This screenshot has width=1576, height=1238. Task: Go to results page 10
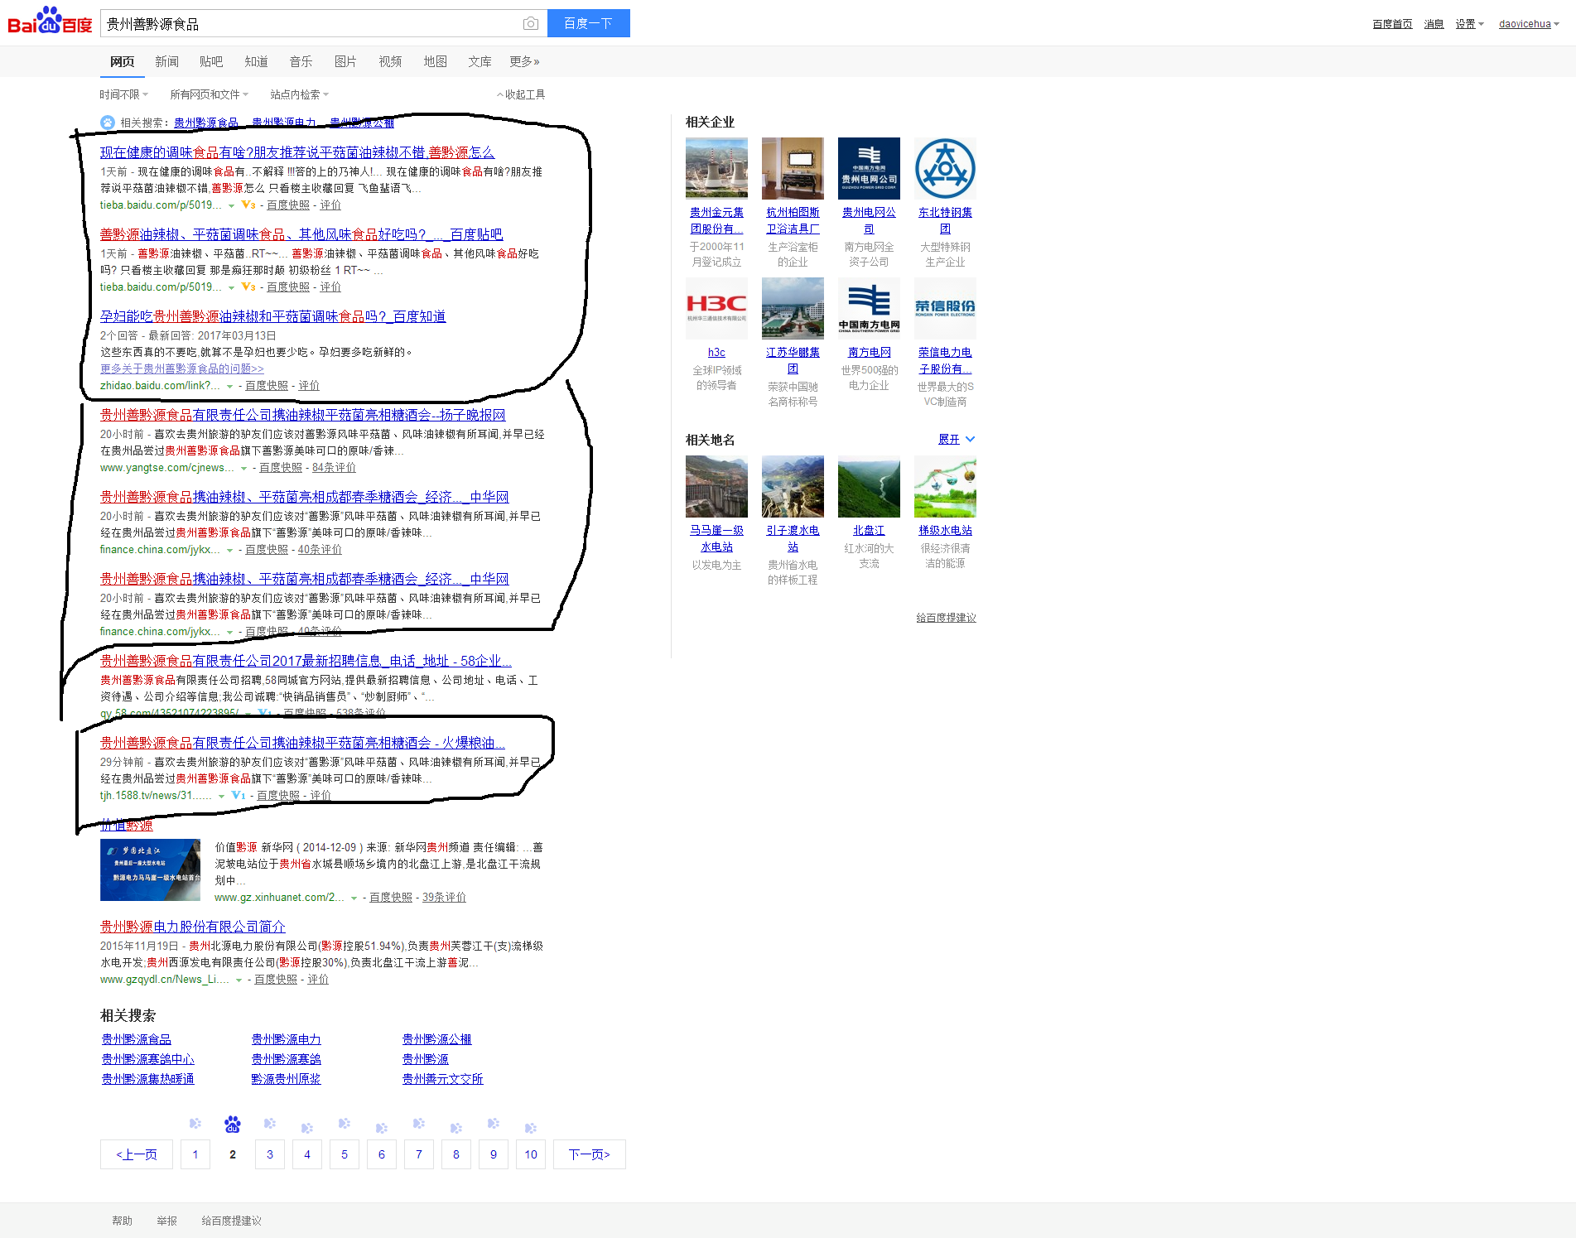point(531,1154)
